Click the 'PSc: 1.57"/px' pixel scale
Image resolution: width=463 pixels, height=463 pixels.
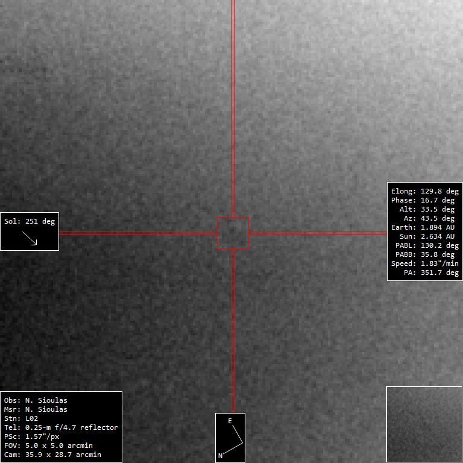(31, 436)
